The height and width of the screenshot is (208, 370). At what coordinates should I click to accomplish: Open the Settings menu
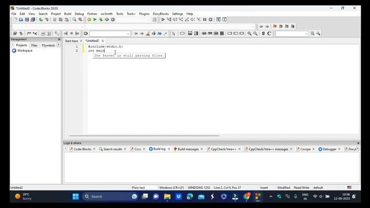click(177, 14)
